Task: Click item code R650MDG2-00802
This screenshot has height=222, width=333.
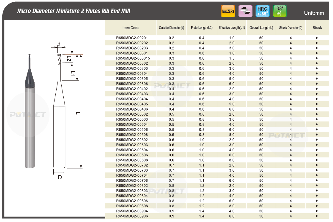Action: tap(132, 186)
